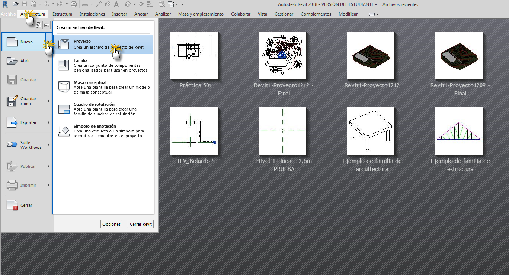Click the Synchronize with central icon
This screenshot has width=509, height=275.
(33, 4)
